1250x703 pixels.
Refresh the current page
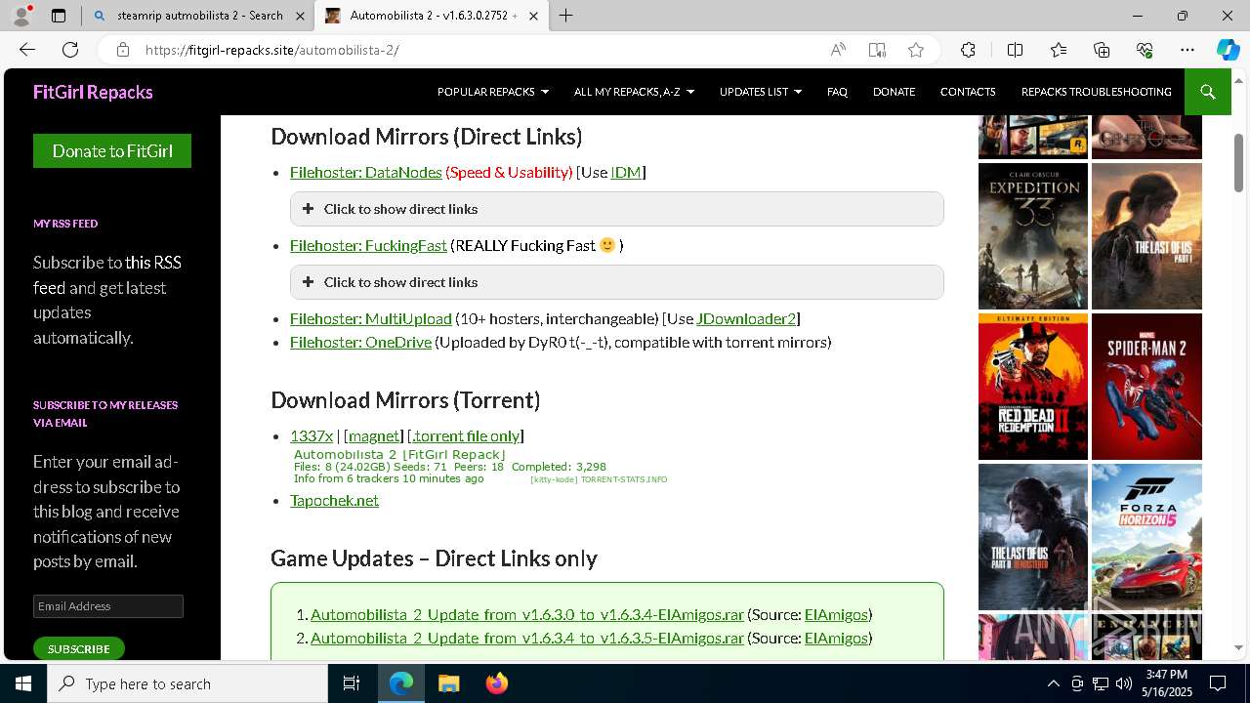pos(70,50)
